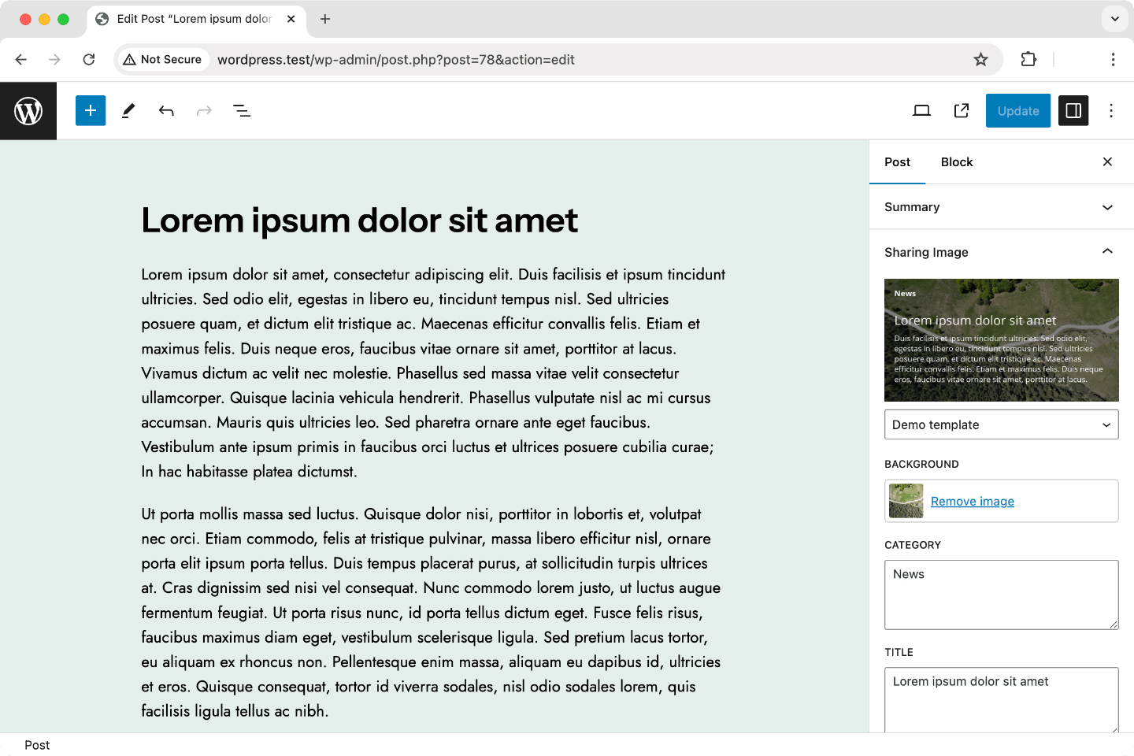The height and width of the screenshot is (756, 1134).
Task: Go back in the browser
Action: (21, 60)
